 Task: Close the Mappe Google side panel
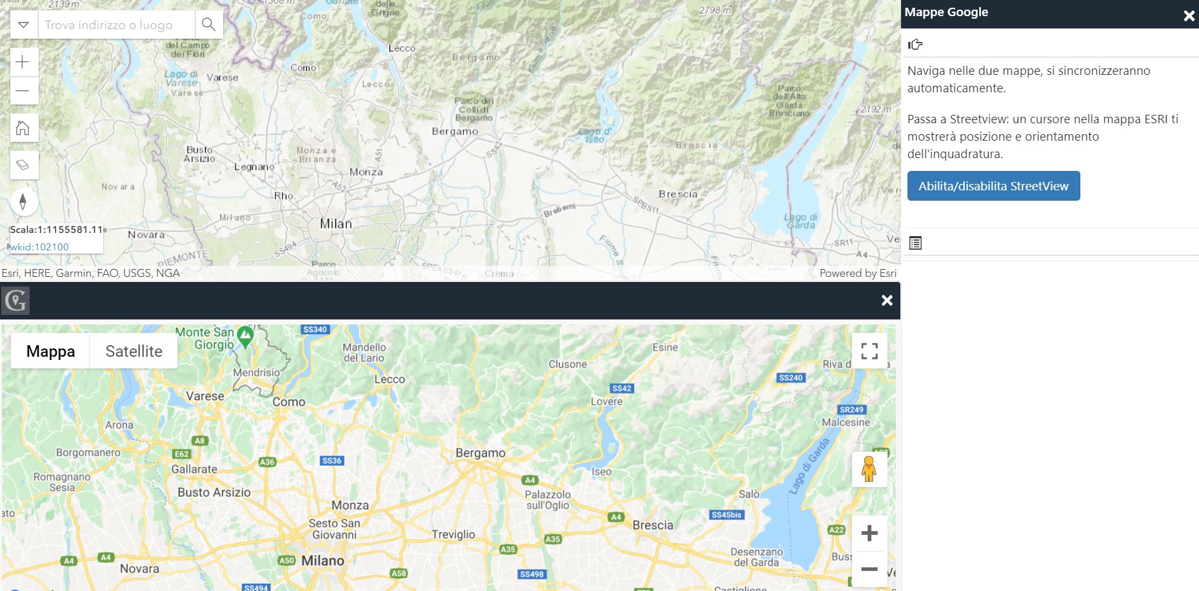(1189, 15)
